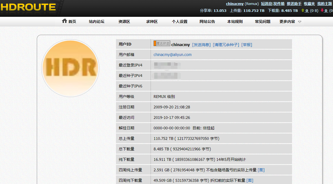Screen dimensions: 333x184
Task: Open 个人设置 menu item
Action: click(180, 22)
